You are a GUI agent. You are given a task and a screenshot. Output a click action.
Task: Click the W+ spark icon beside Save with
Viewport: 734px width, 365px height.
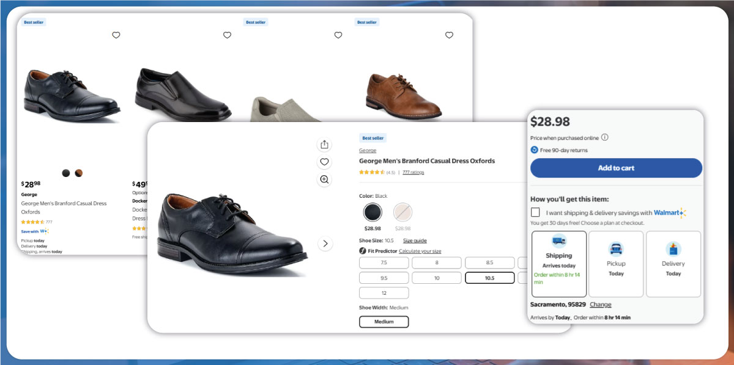point(44,231)
